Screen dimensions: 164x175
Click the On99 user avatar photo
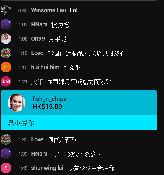(x=6, y=39)
